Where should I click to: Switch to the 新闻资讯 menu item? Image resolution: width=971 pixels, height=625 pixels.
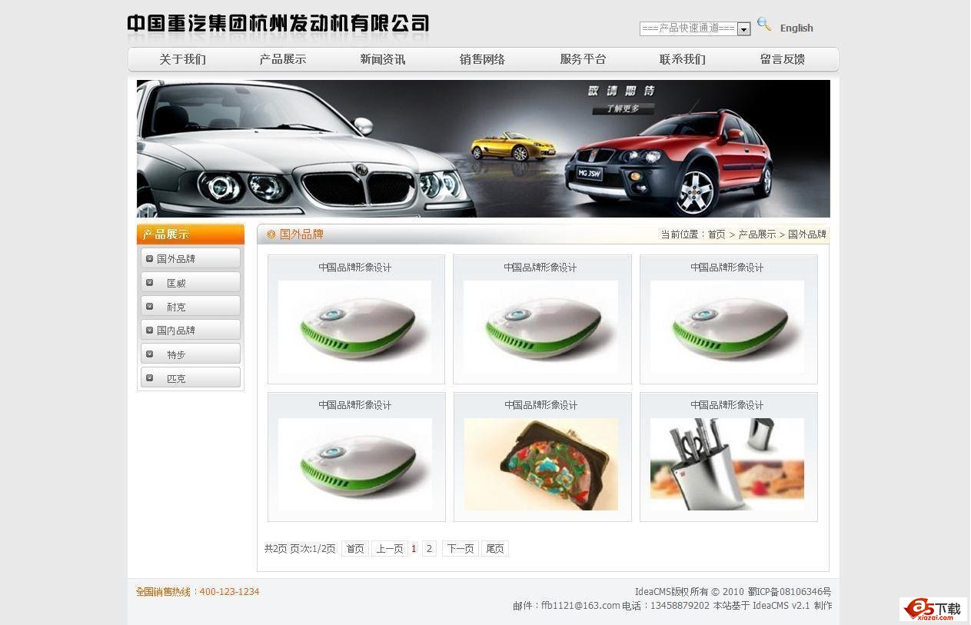click(x=383, y=58)
